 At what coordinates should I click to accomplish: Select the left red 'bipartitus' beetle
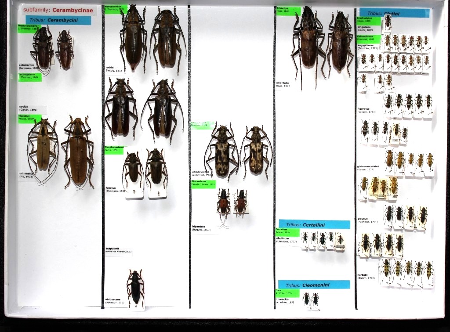[x=224, y=202]
